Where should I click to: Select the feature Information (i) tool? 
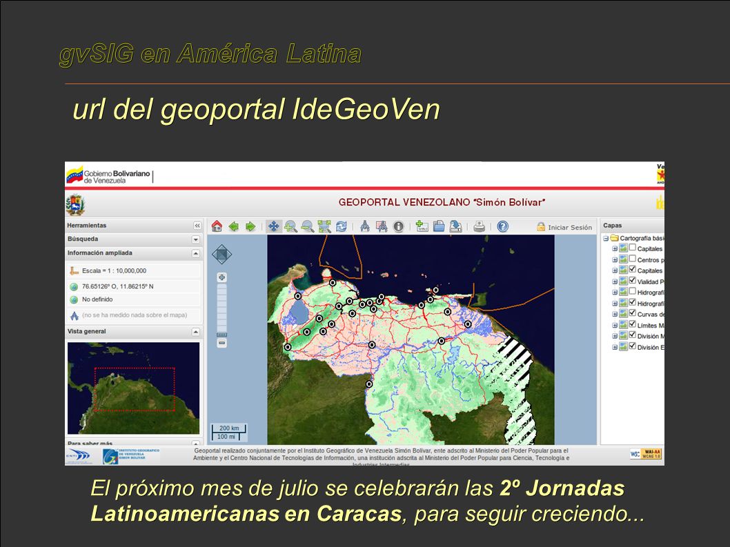coord(399,227)
